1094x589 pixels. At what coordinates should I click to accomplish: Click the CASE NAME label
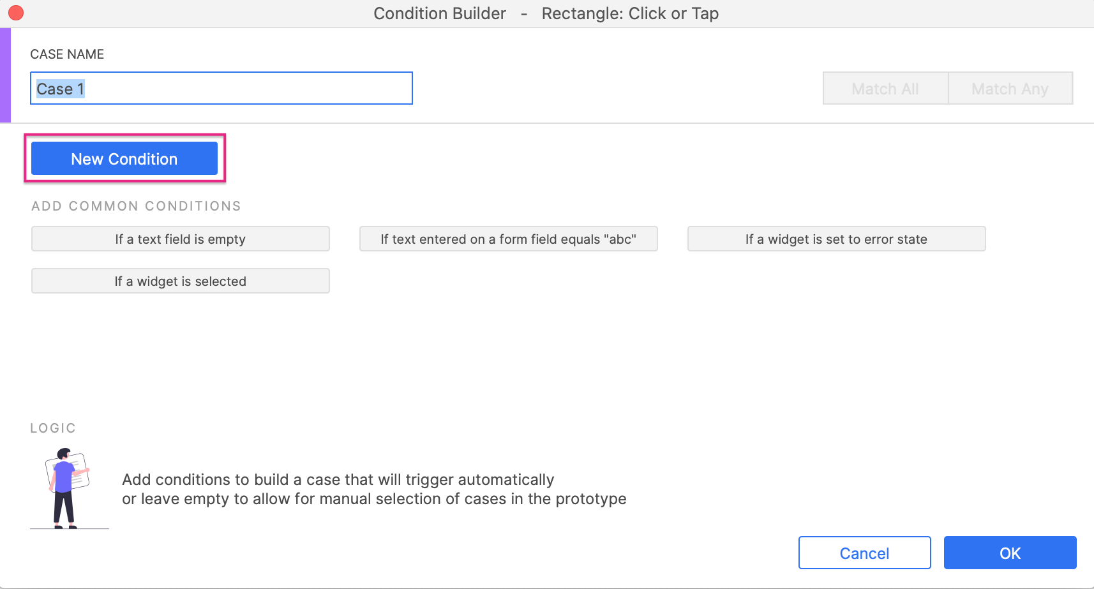pyautogui.click(x=67, y=54)
